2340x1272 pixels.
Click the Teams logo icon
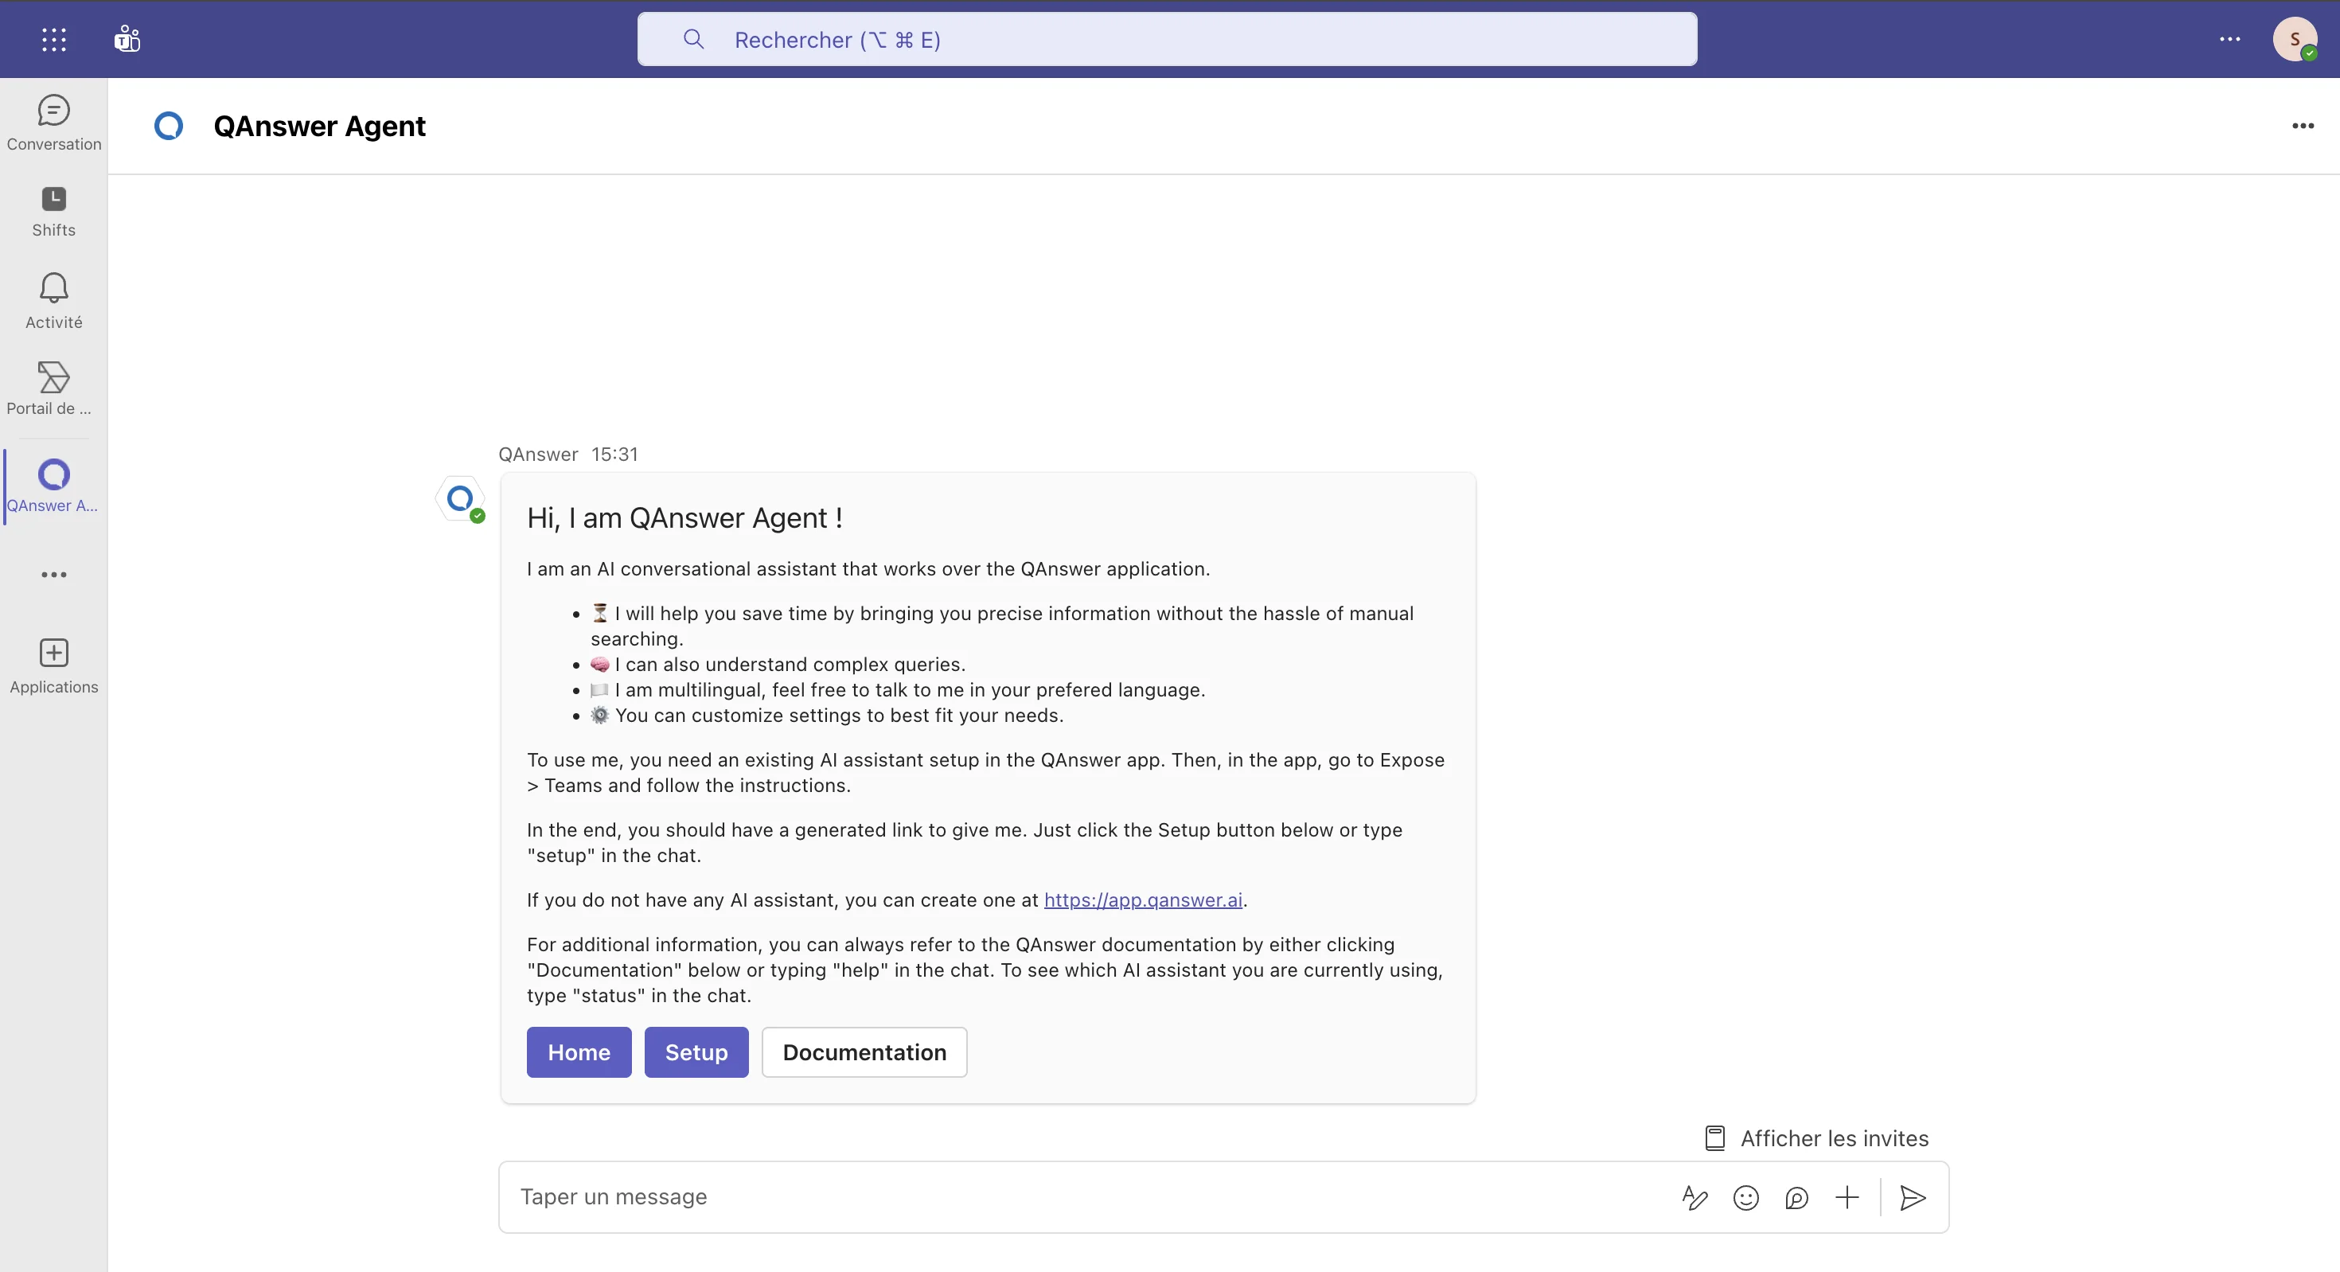[x=127, y=39]
